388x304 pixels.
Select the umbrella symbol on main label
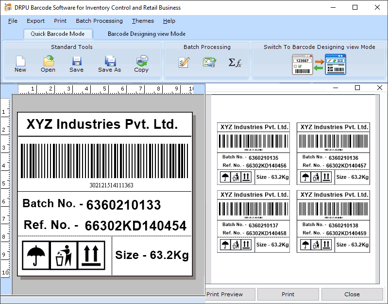[36, 256]
